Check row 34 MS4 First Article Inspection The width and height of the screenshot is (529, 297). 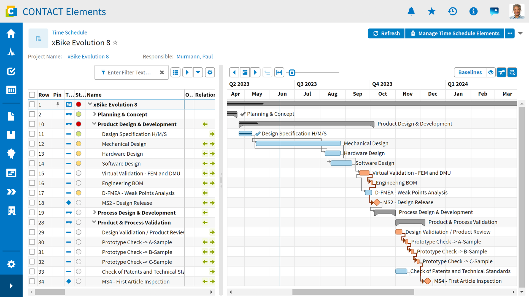pos(32,281)
